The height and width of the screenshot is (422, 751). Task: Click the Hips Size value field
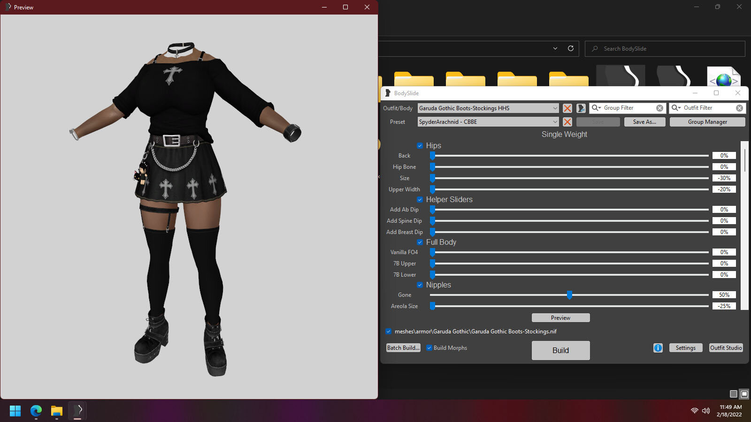[724, 178]
